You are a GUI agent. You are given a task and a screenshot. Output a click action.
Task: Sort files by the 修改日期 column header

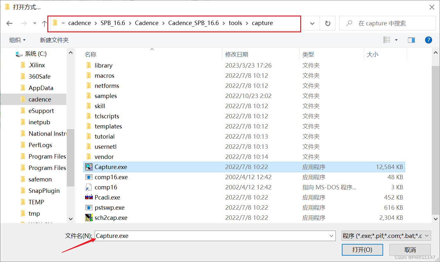(x=237, y=55)
